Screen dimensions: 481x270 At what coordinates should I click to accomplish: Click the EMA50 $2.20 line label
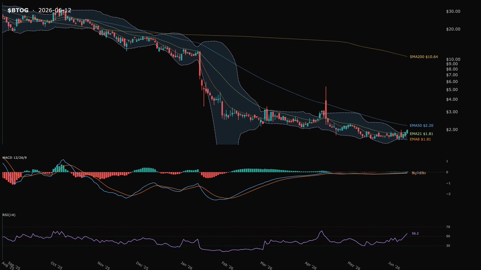[421, 126]
